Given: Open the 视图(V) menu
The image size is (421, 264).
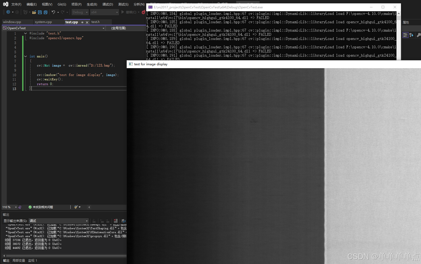Looking at the screenshot, I should 47,4.
